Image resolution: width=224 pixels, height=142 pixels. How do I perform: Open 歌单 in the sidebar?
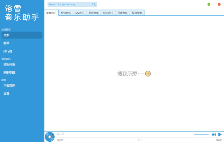pyautogui.click(x=7, y=43)
